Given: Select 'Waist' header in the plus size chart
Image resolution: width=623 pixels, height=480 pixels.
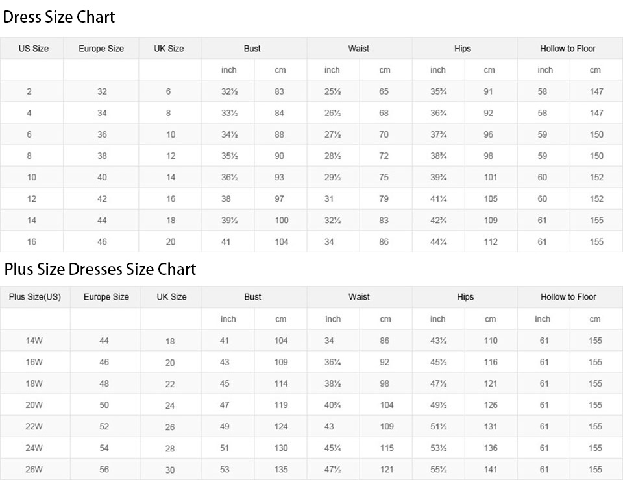Looking at the screenshot, I should 359,297.
